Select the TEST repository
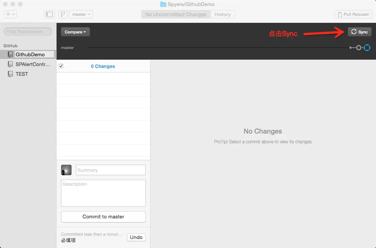 click(x=28, y=74)
